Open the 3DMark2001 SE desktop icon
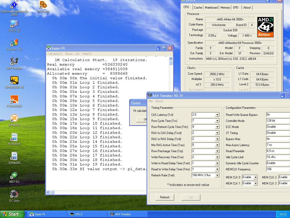This screenshot has height=218, width=290. tap(14, 81)
